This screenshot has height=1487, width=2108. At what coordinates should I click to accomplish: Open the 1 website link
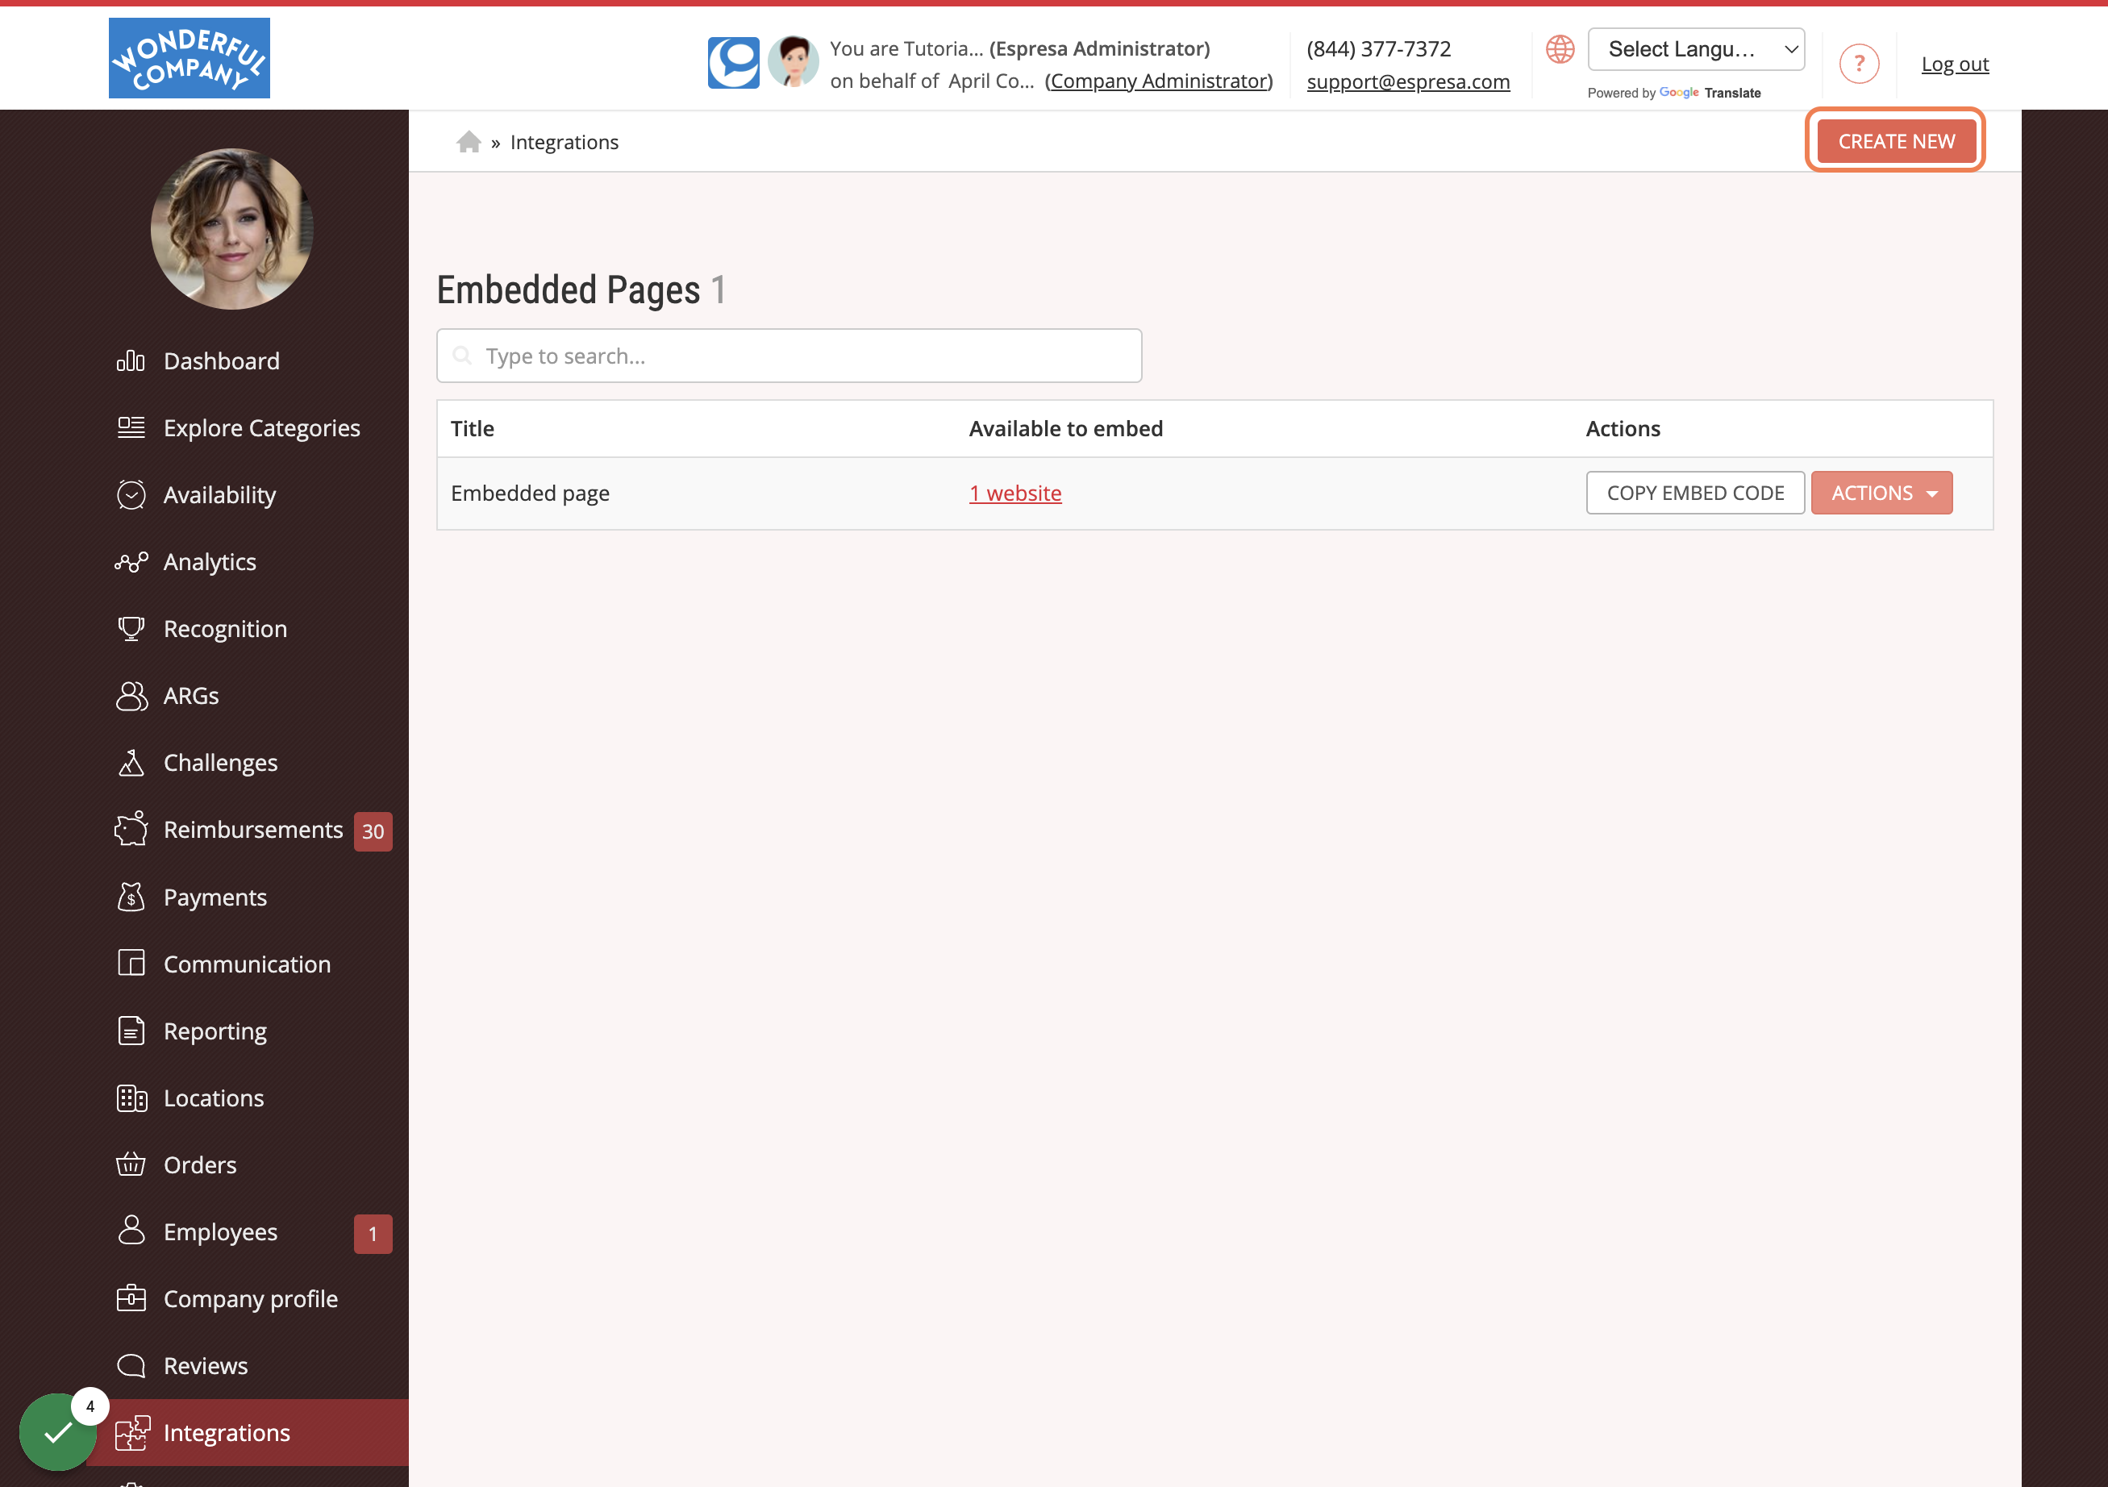[x=1014, y=493]
